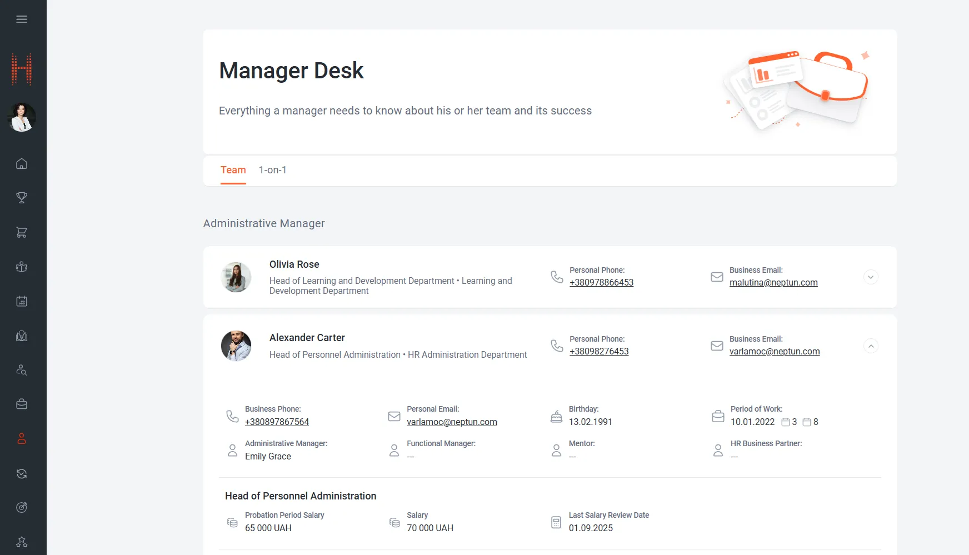This screenshot has height=555, width=969.
Task: Open the briefcase icon in sidebar
Action: pyautogui.click(x=22, y=404)
